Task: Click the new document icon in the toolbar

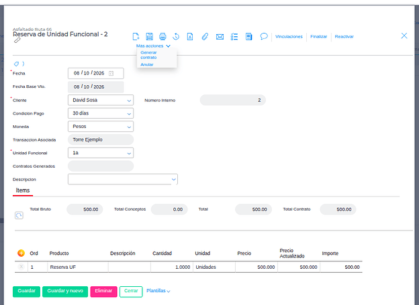Action: [136, 36]
